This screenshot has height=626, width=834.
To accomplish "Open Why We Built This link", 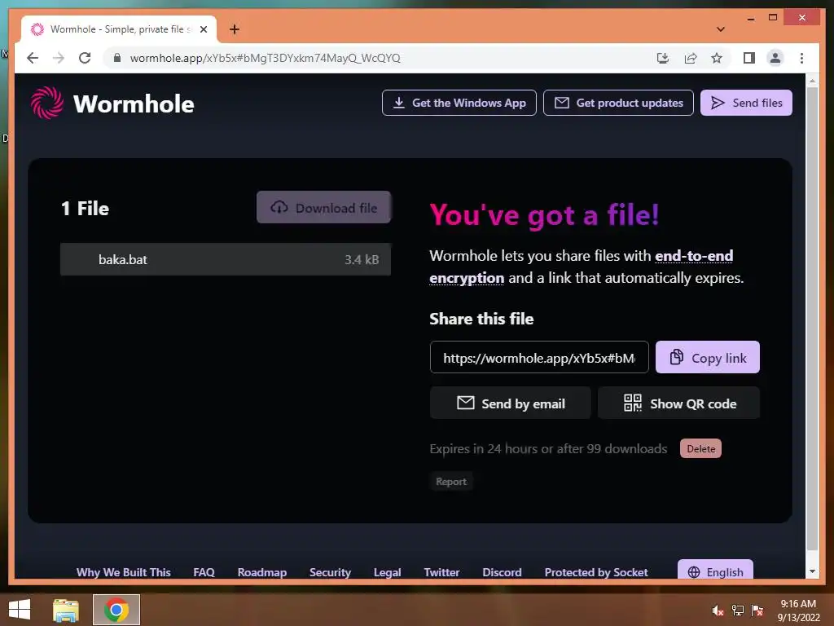I will pos(124,572).
